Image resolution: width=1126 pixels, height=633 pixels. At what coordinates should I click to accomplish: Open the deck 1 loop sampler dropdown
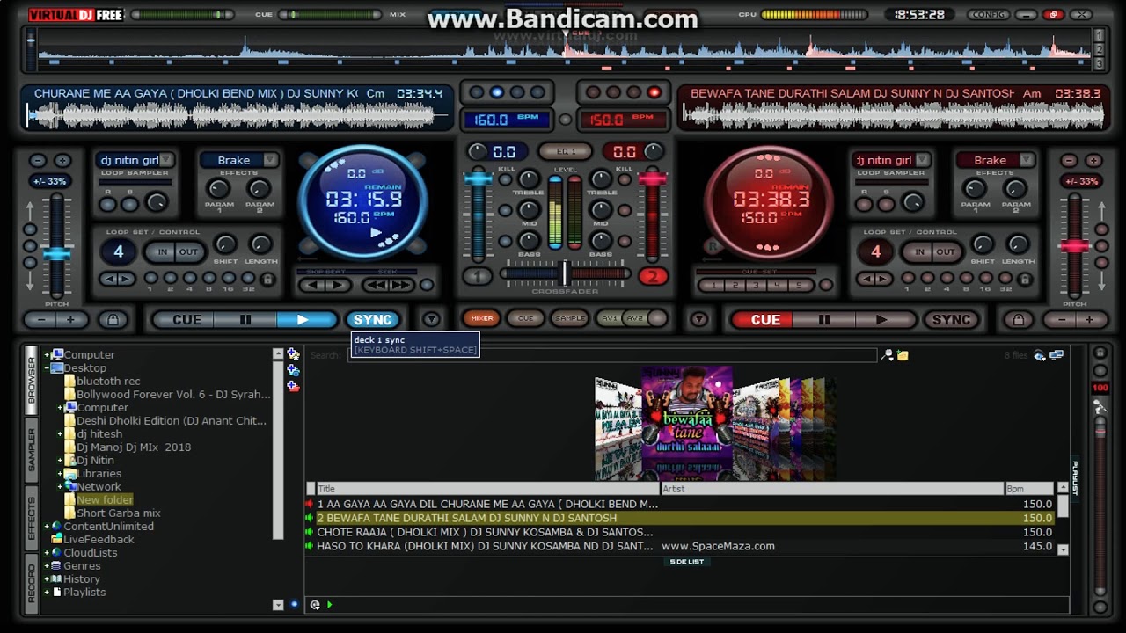pyautogui.click(x=165, y=160)
